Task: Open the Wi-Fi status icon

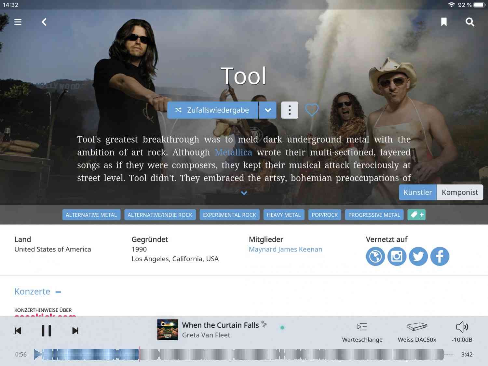Action: point(451,5)
